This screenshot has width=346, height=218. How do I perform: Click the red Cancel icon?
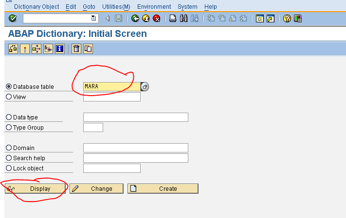157,18
